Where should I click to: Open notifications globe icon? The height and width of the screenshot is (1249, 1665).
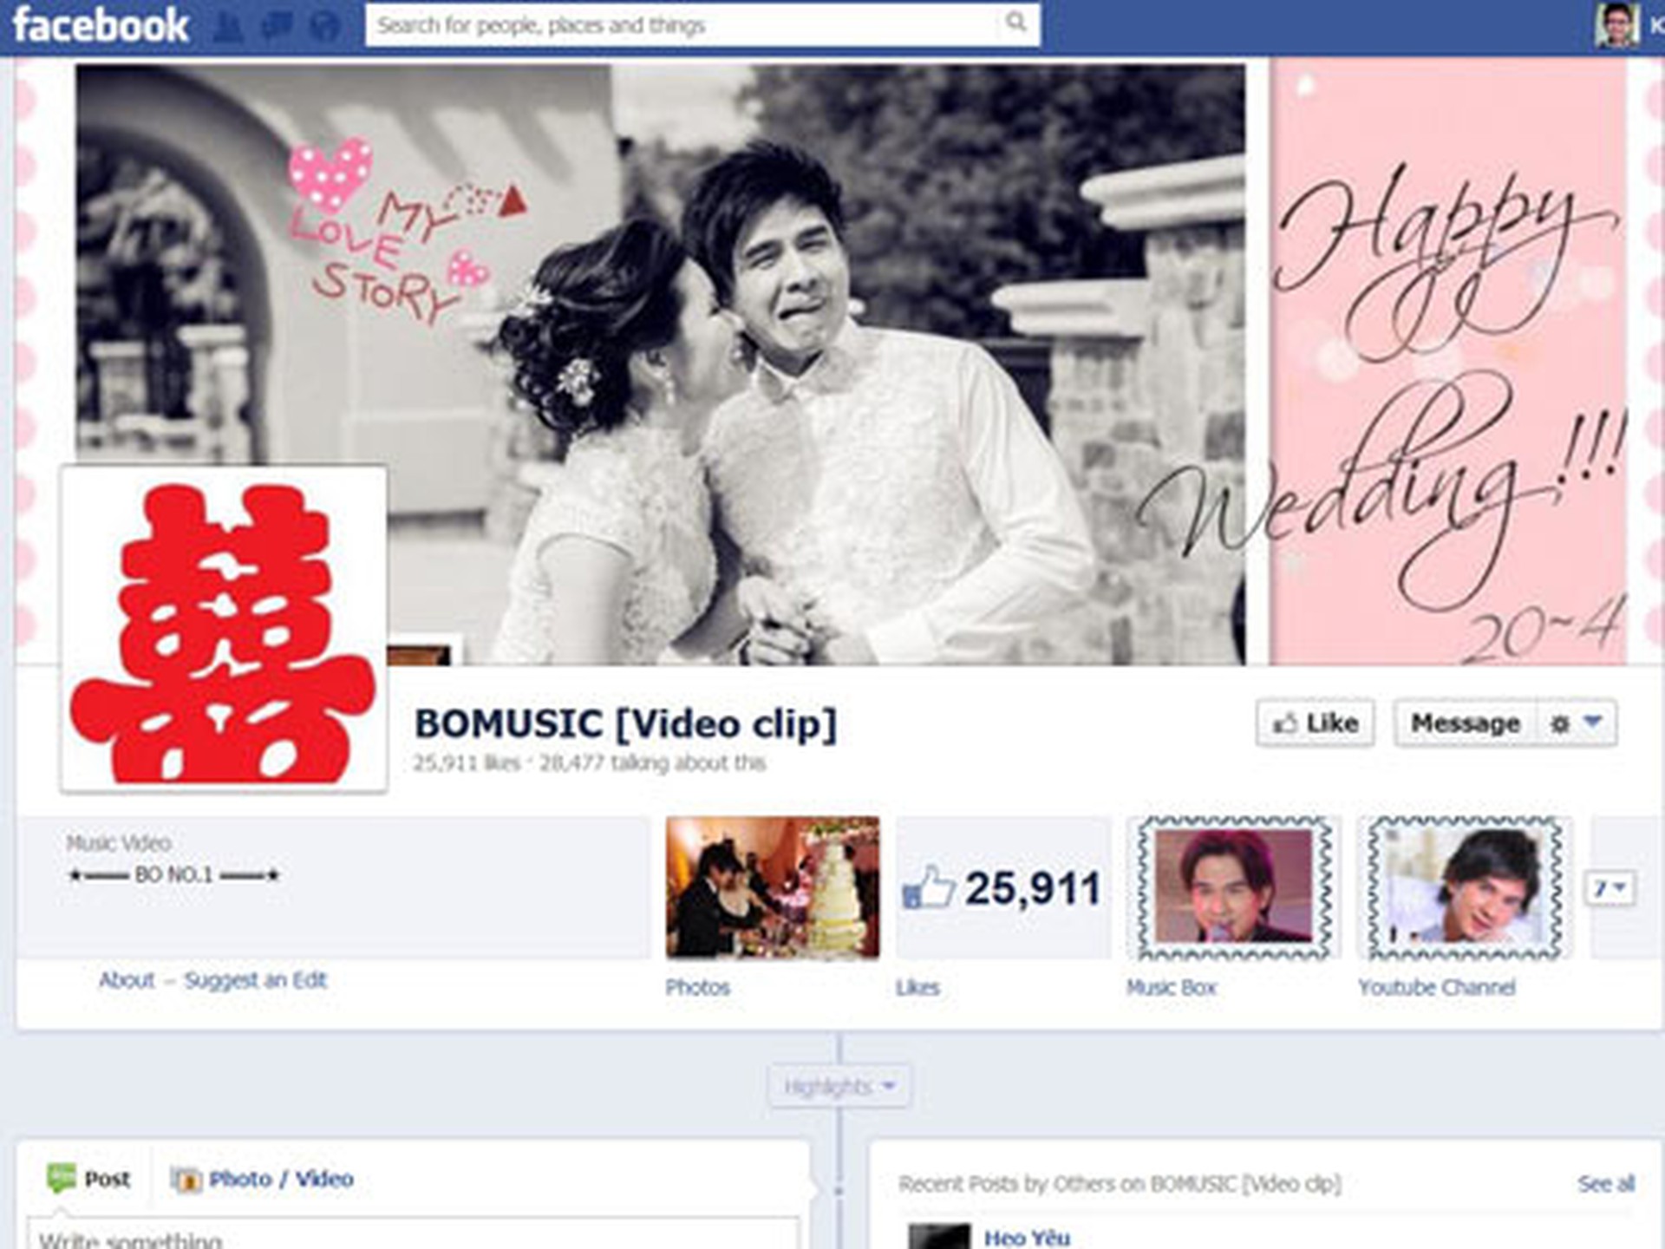[x=325, y=27]
